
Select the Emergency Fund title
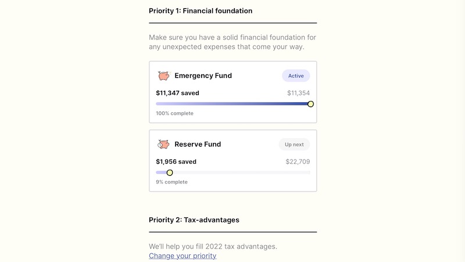pos(203,76)
